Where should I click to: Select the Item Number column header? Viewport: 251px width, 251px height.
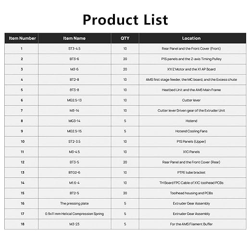pyautogui.click(x=22, y=38)
